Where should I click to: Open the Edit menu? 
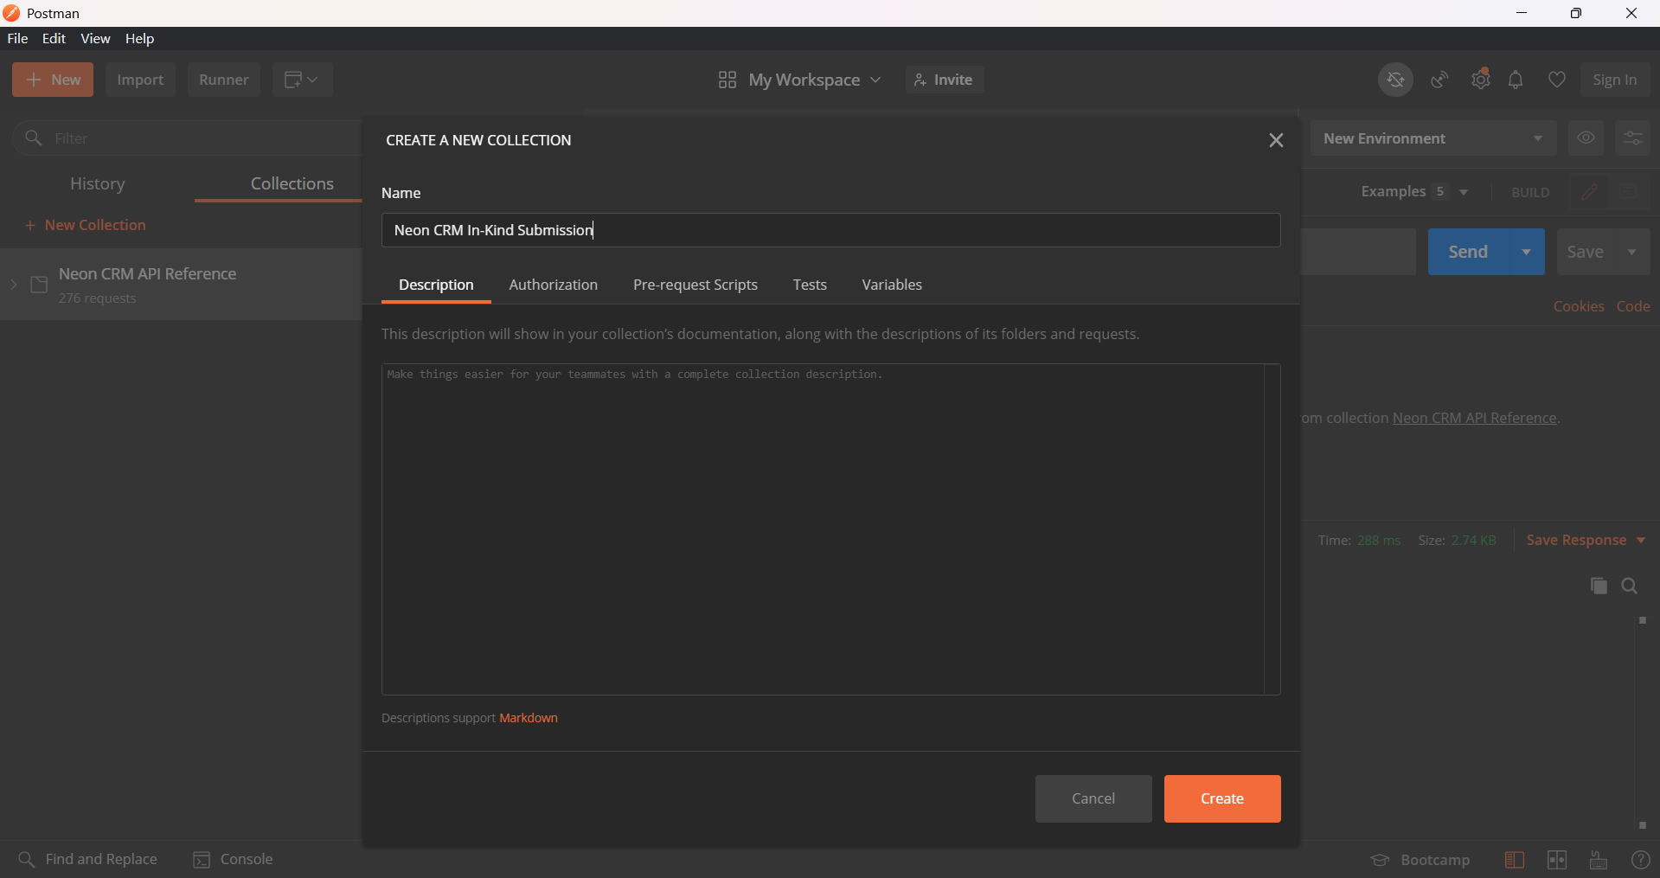(x=54, y=39)
